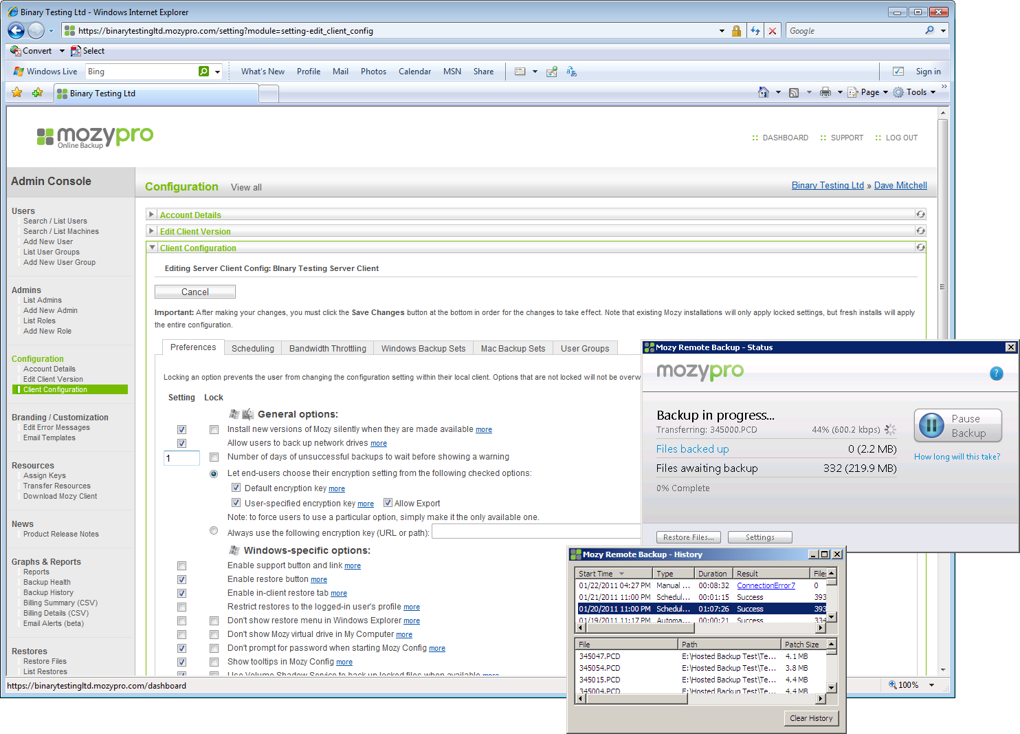Refresh the page using the address bar icon
The height and width of the screenshot is (734, 1020).
(755, 31)
